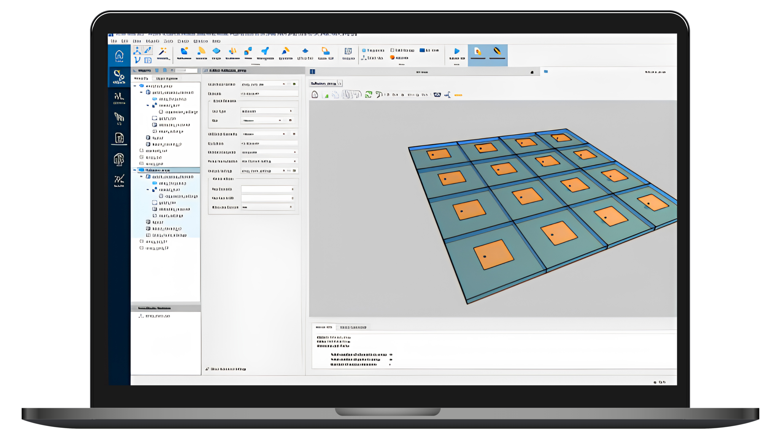Select the first tab of bottom output panel

[324, 327]
